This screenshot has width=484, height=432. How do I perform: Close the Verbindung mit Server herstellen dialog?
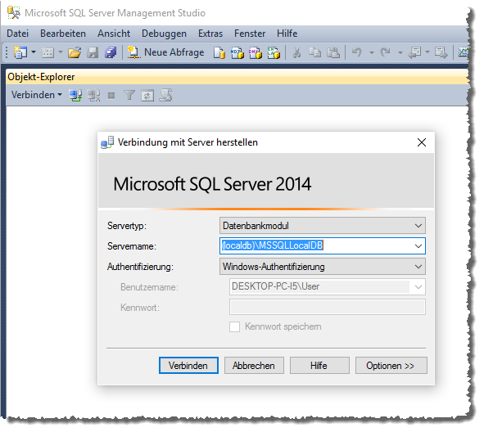[422, 142]
